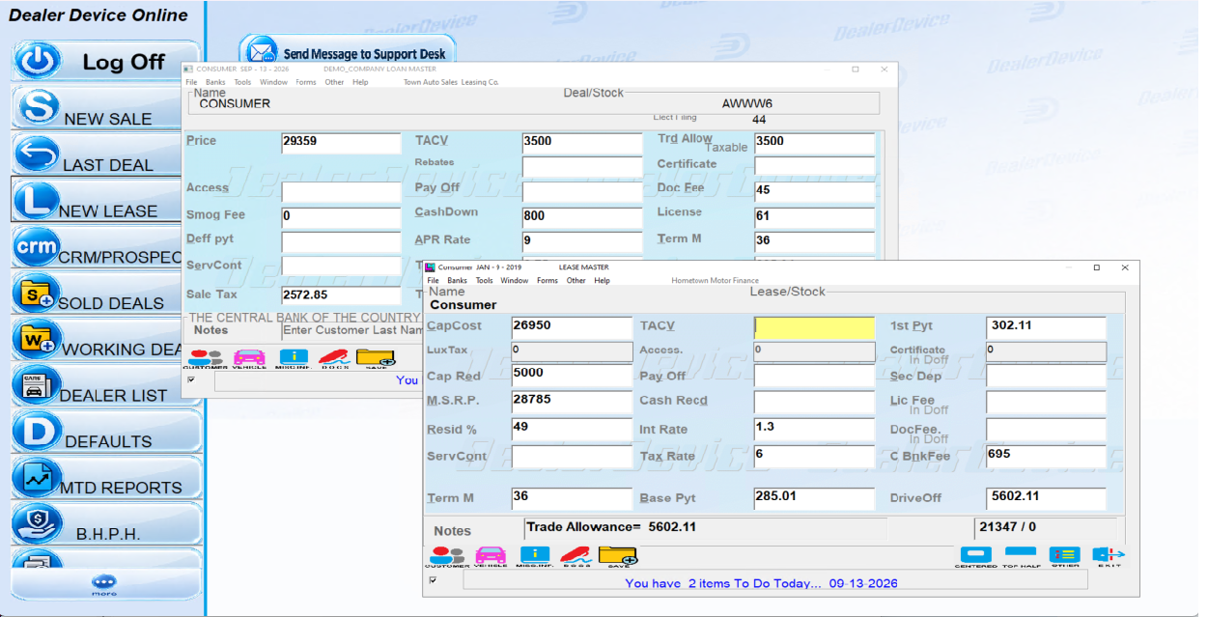Start a New Lease from the sidebar
Screen dimensions: 1208x617
click(104, 201)
